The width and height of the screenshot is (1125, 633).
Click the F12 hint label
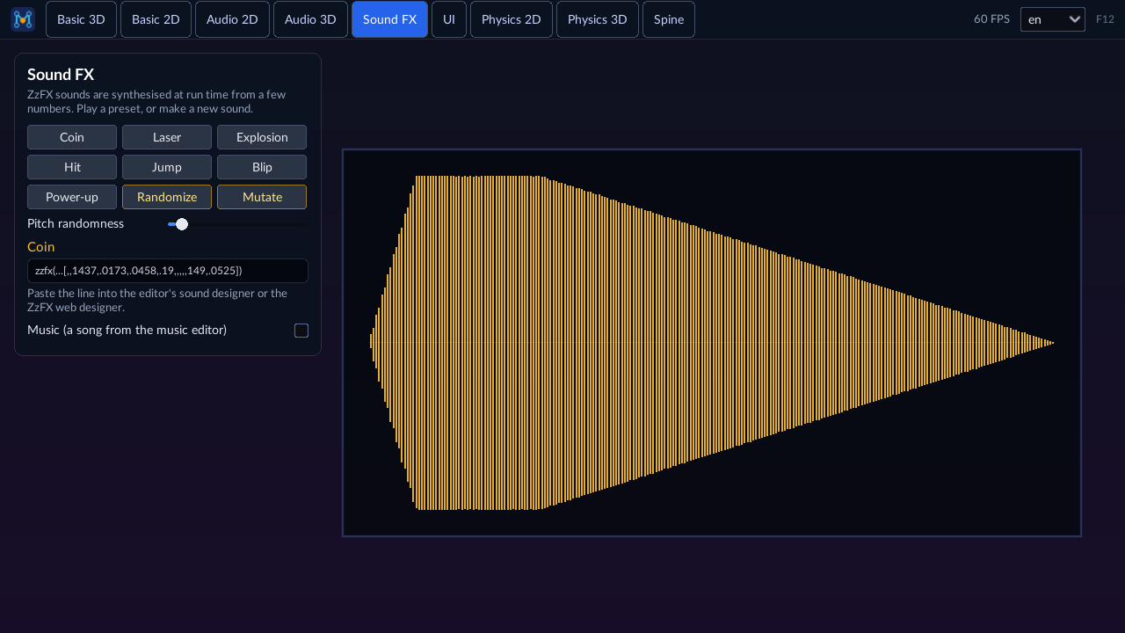1105,19
